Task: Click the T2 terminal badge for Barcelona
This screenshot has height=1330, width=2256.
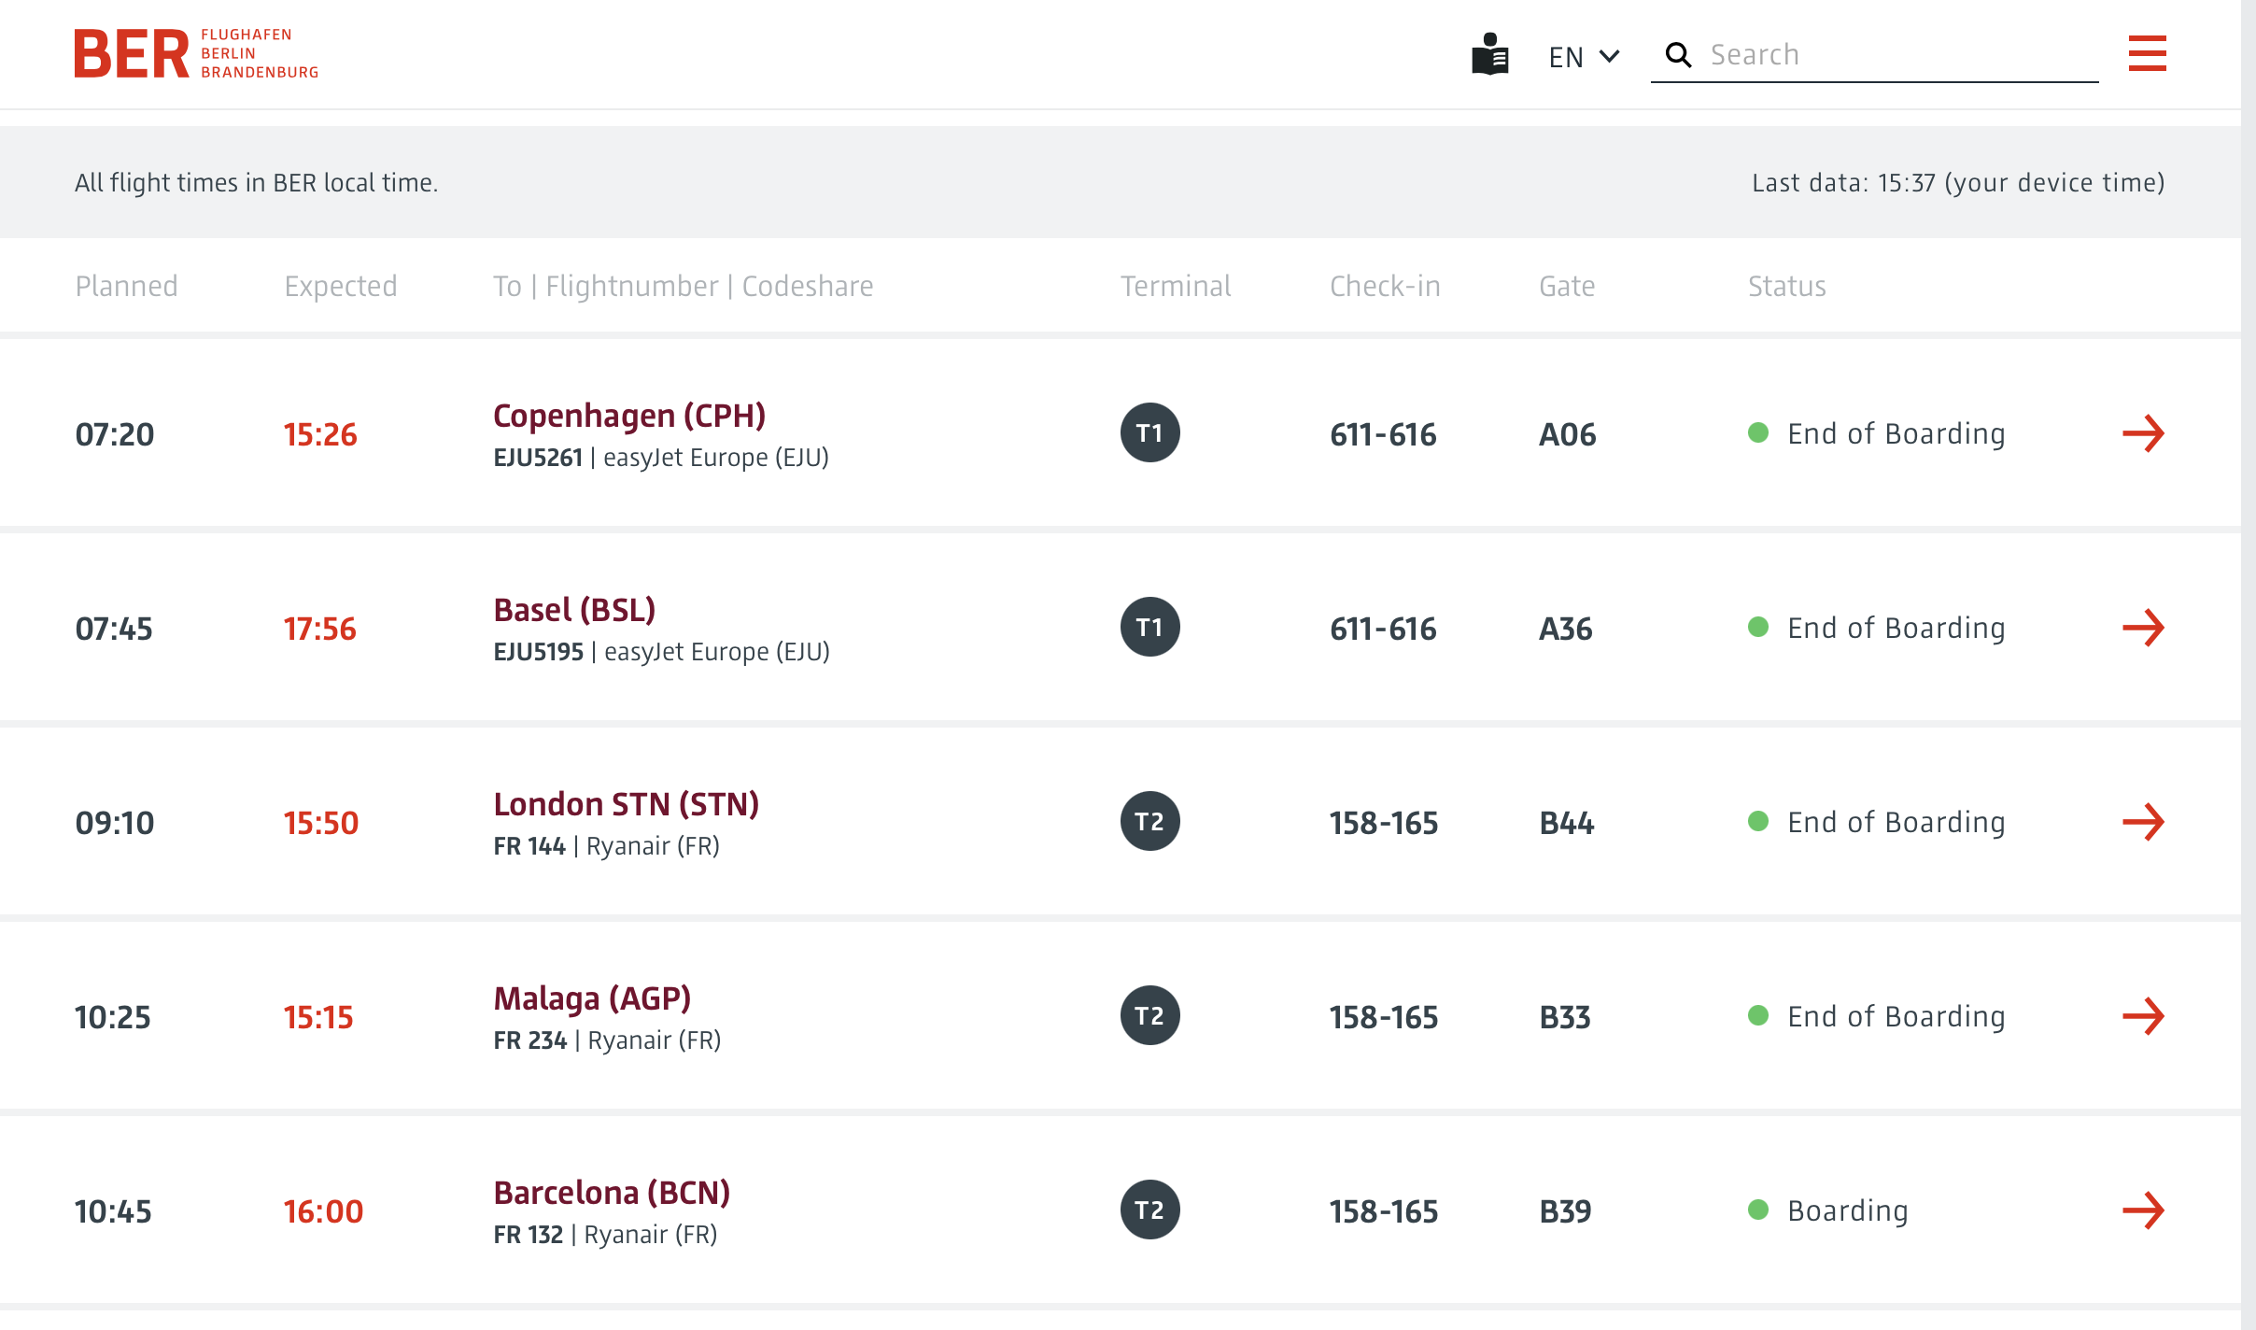Action: coord(1149,1210)
